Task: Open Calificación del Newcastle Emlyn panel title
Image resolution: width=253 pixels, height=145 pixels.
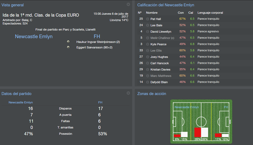Action: tap(166, 5)
